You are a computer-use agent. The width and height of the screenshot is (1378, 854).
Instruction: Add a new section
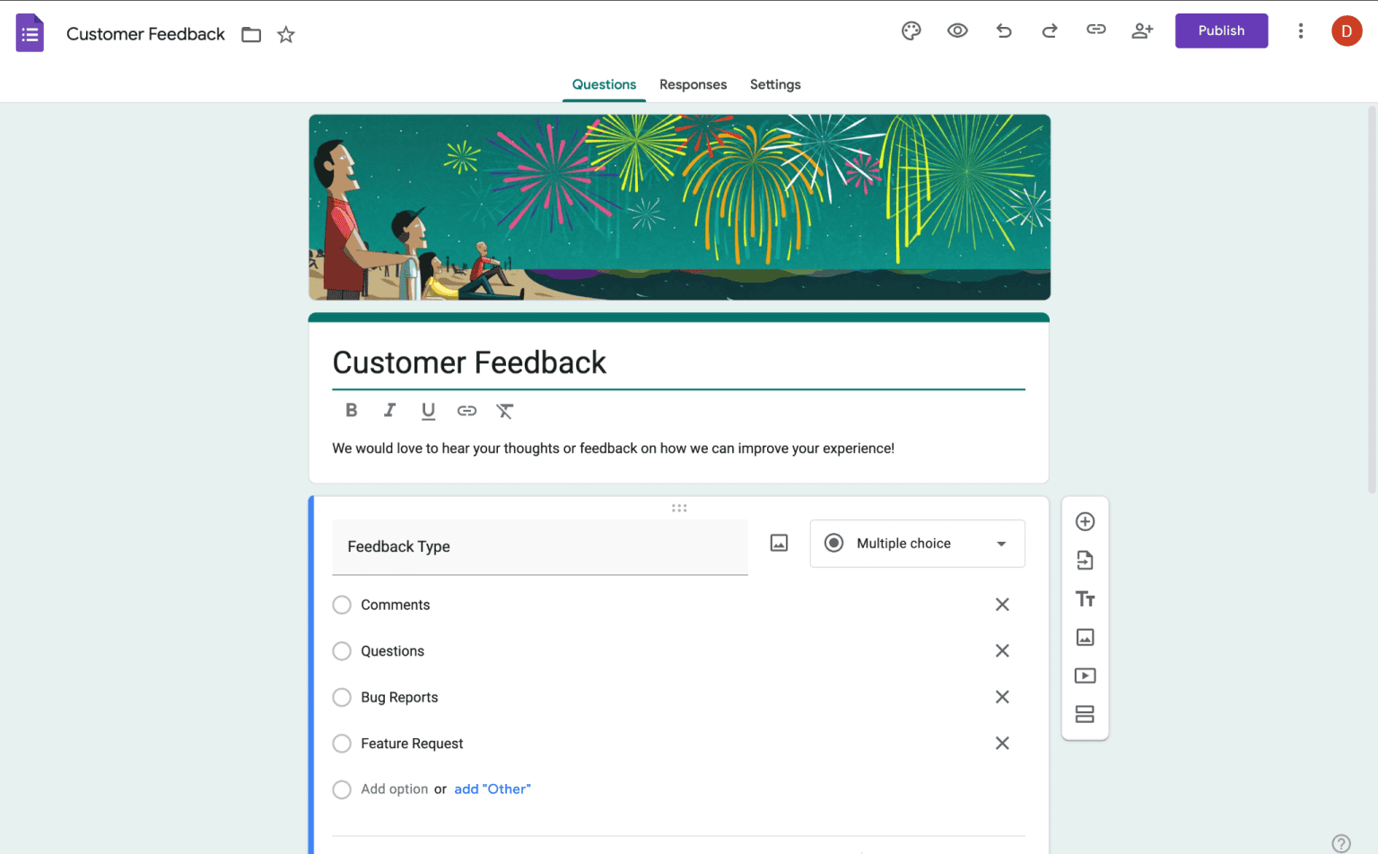click(x=1085, y=714)
